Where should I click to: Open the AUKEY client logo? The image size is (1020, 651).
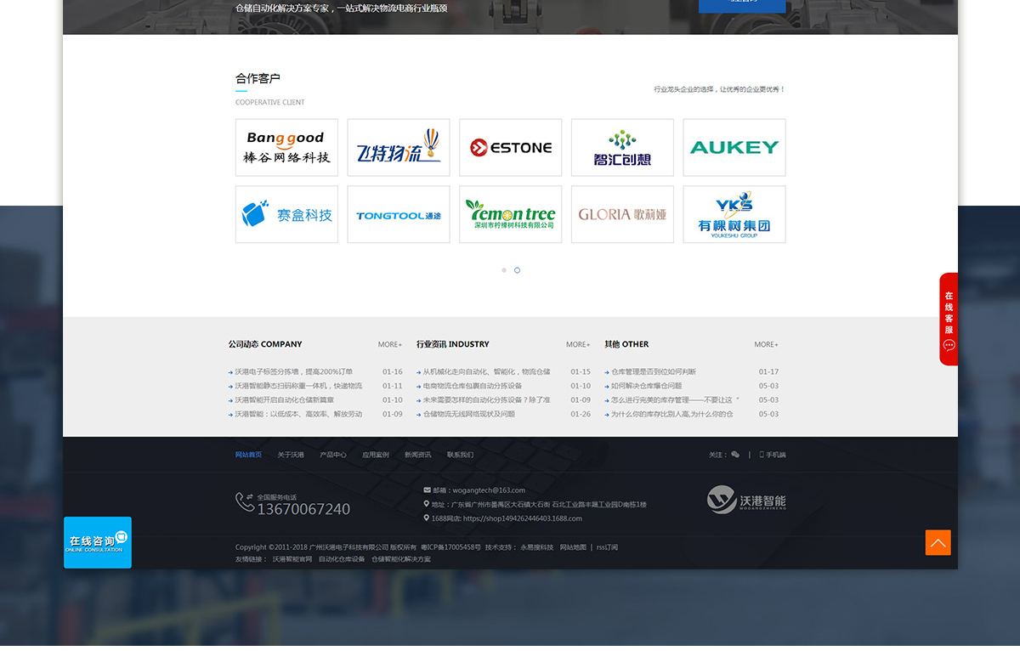pyautogui.click(x=734, y=148)
